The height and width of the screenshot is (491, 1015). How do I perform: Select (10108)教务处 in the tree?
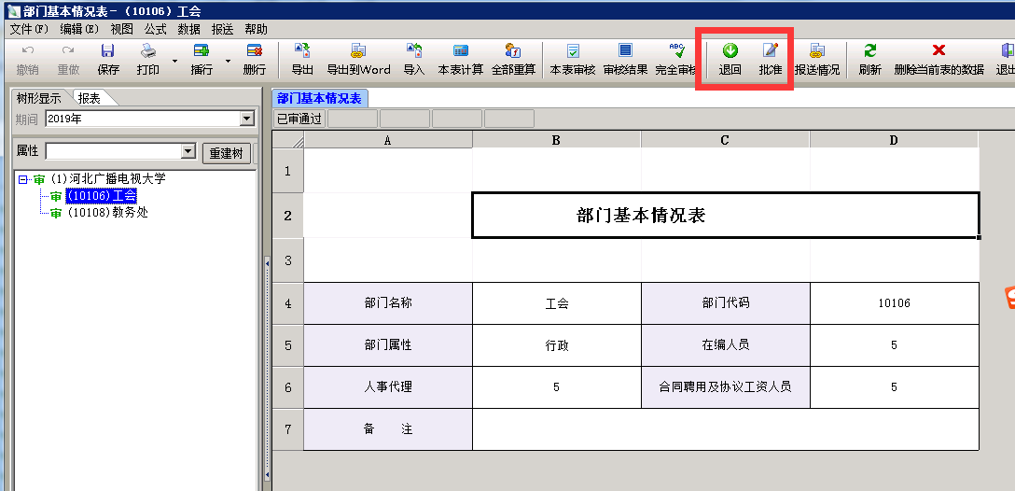point(107,213)
